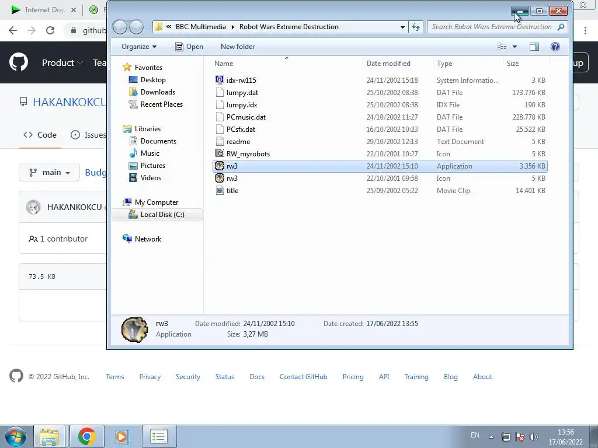The height and width of the screenshot is (448, 598).
Task: Click the Windows Start button
Action: coord(15,436)
